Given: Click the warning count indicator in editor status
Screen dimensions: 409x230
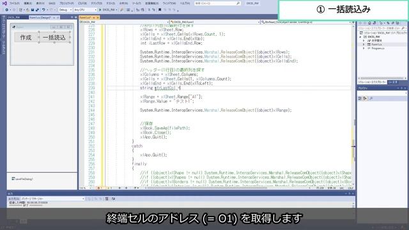Looking at the screenshot, I should 109,188.
